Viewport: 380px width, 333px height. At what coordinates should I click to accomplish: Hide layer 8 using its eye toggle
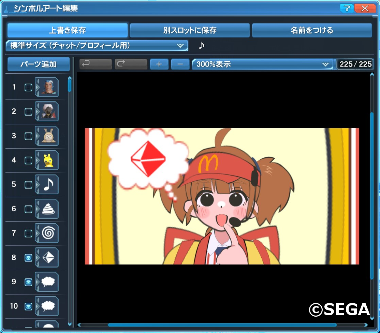[x=28, y=258]
